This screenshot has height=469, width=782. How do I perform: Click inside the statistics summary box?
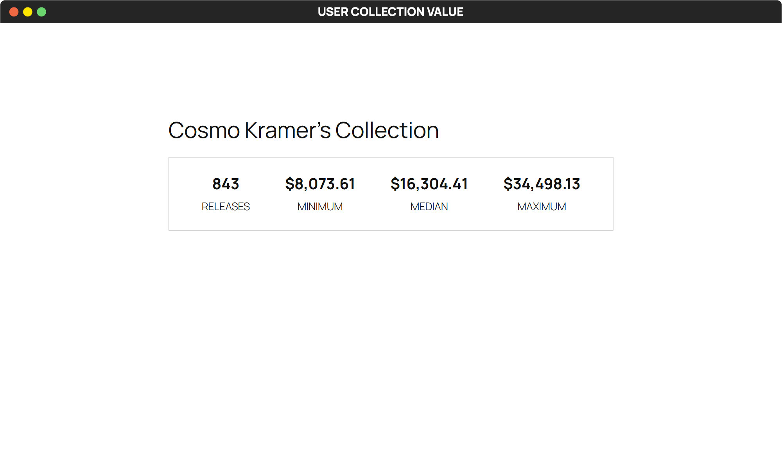pos(391,193)
